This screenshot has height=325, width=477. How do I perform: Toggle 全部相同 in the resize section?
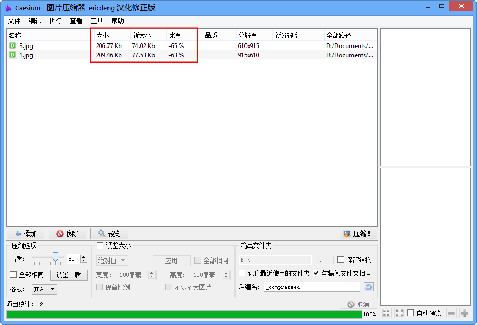pos(197,260)
